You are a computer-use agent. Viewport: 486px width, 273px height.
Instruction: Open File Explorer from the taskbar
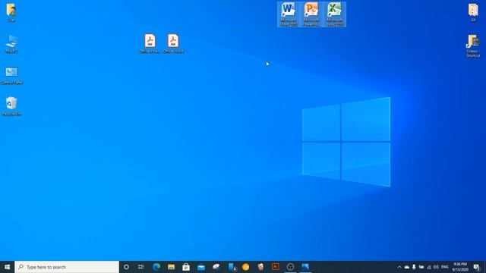coord(171,267)
